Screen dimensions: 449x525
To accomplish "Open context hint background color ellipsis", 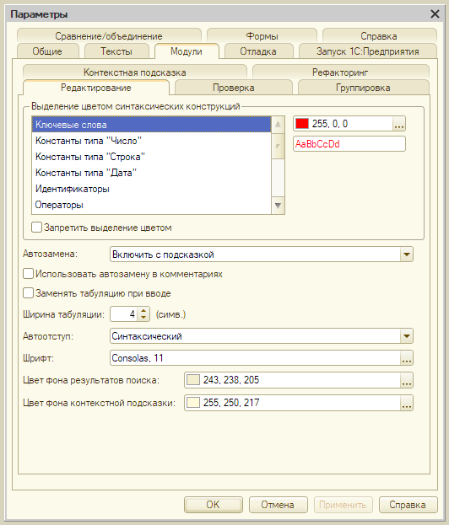I will (x=407, y=403).
